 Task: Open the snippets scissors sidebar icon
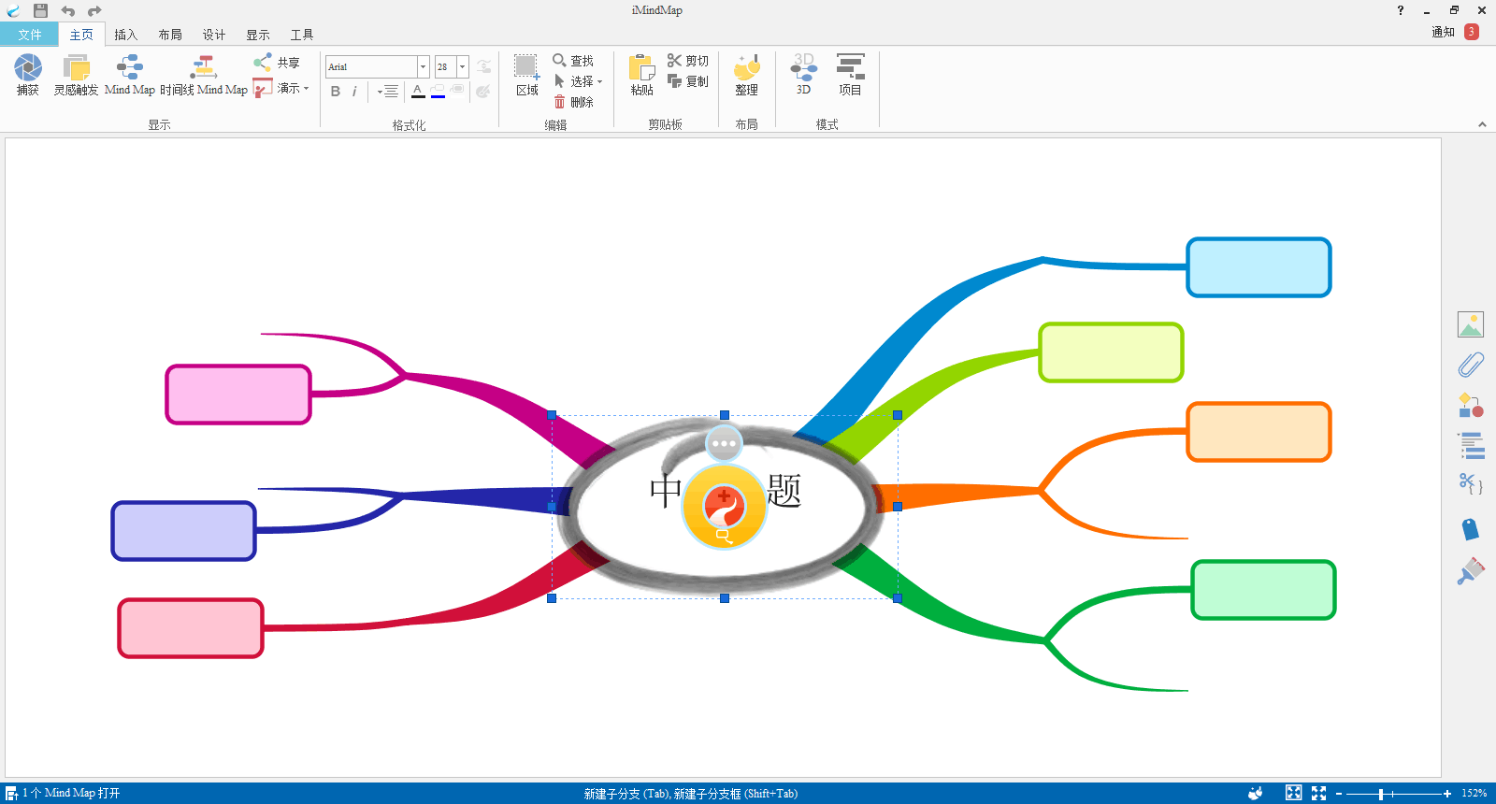[x=1471, y=484]
